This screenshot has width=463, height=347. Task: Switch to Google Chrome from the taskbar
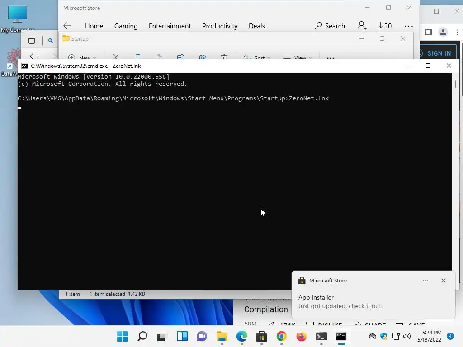[x=281, y=336]
